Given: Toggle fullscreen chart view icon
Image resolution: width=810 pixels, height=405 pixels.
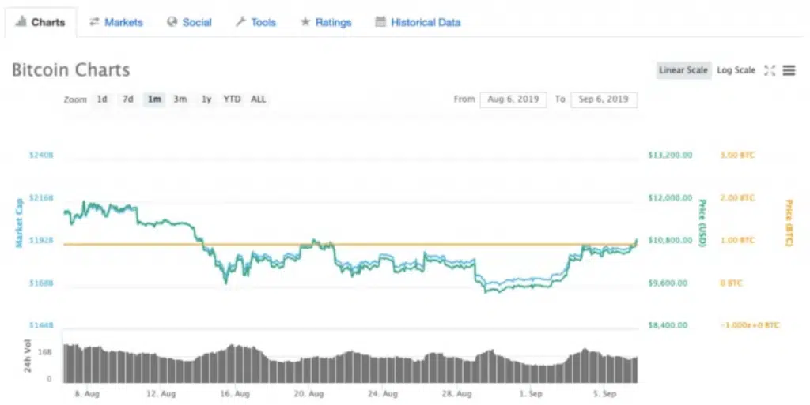Looking at the screenshot, I should (x=770, y=70).
